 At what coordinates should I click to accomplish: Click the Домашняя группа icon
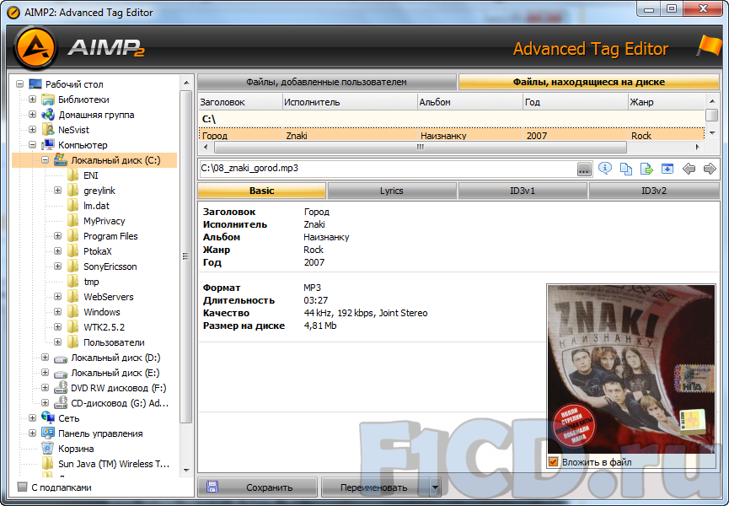[x=48, y=115]
